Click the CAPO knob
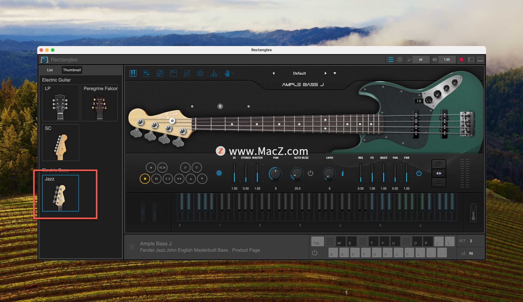 [x=329, y=174]
